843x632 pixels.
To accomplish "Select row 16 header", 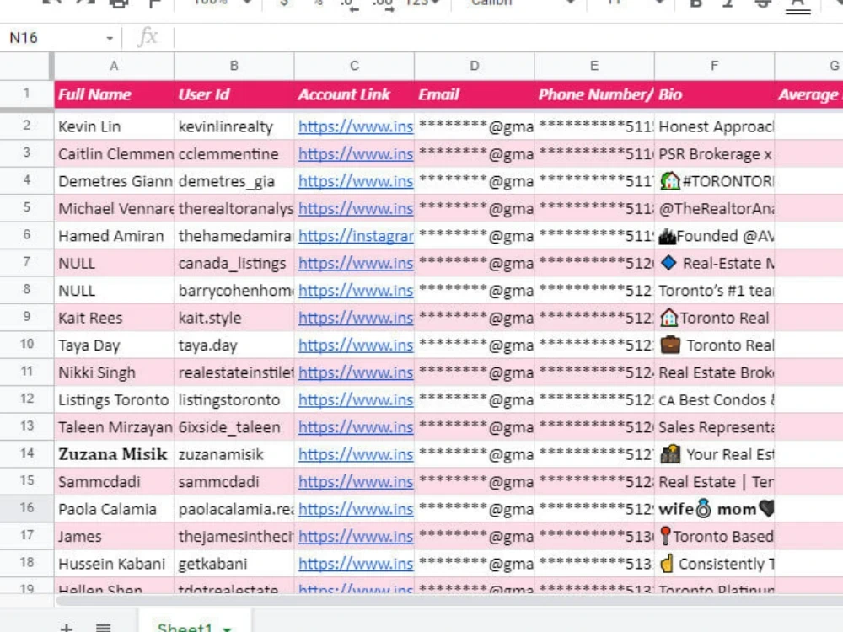I will 26,508.
